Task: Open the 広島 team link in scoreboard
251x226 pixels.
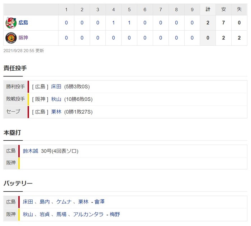Action: coord(23,22)
